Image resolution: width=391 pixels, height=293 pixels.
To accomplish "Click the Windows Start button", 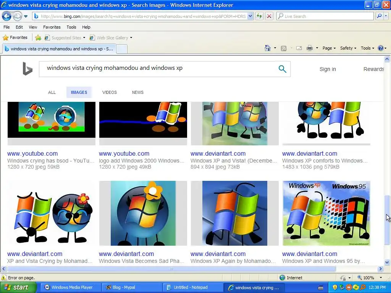I will [18, 287].
